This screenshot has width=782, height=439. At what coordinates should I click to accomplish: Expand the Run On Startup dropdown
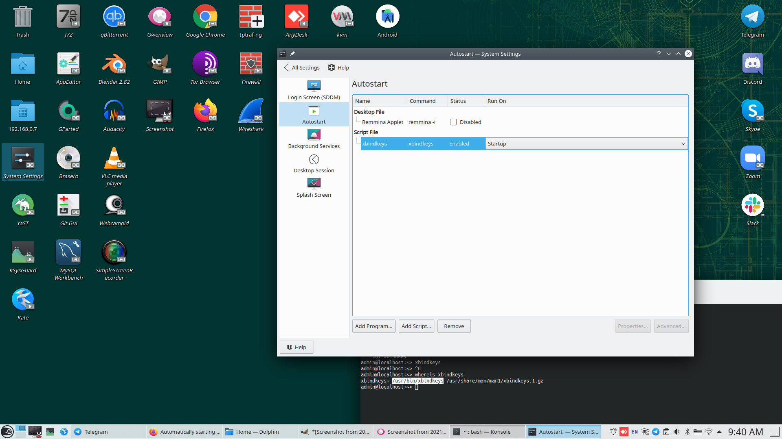pyautogui.click(x=683, y=143)
